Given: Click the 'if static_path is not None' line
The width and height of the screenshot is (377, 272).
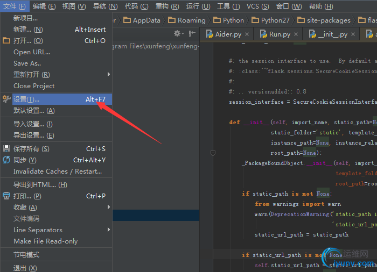Looking at the screenshot, I should pyautogui.click(x=287, y=194).
